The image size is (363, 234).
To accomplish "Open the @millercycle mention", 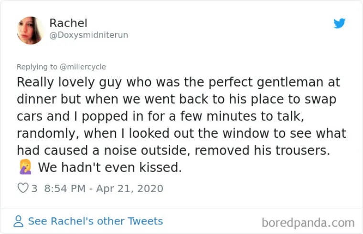I will coord(84,67).
